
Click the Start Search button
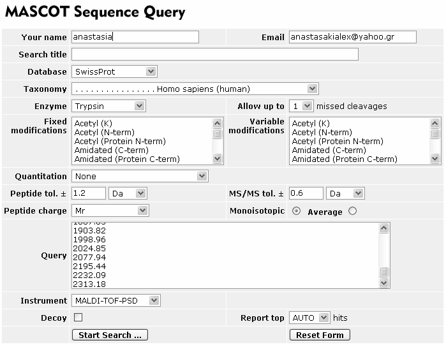click(x=110, y=335)
